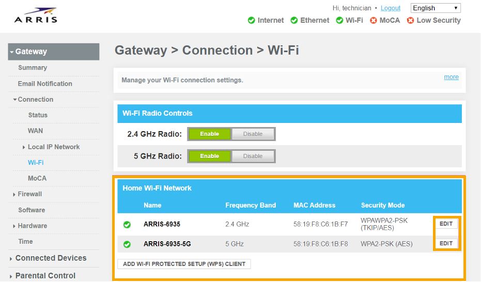Click the 2.4 GHz frequency band cell
This screenshot has width=481, height=283.
tap(237, 224)
